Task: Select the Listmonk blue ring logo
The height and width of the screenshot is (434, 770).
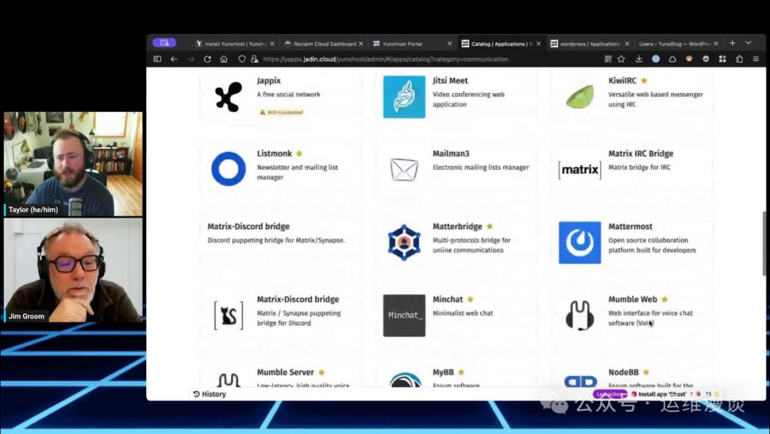Action: pyautogui.click(x=228, y=168)
